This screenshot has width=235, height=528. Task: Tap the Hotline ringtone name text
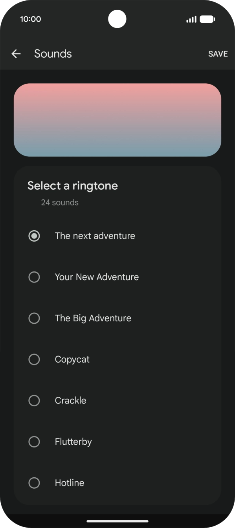pos(70,483)
